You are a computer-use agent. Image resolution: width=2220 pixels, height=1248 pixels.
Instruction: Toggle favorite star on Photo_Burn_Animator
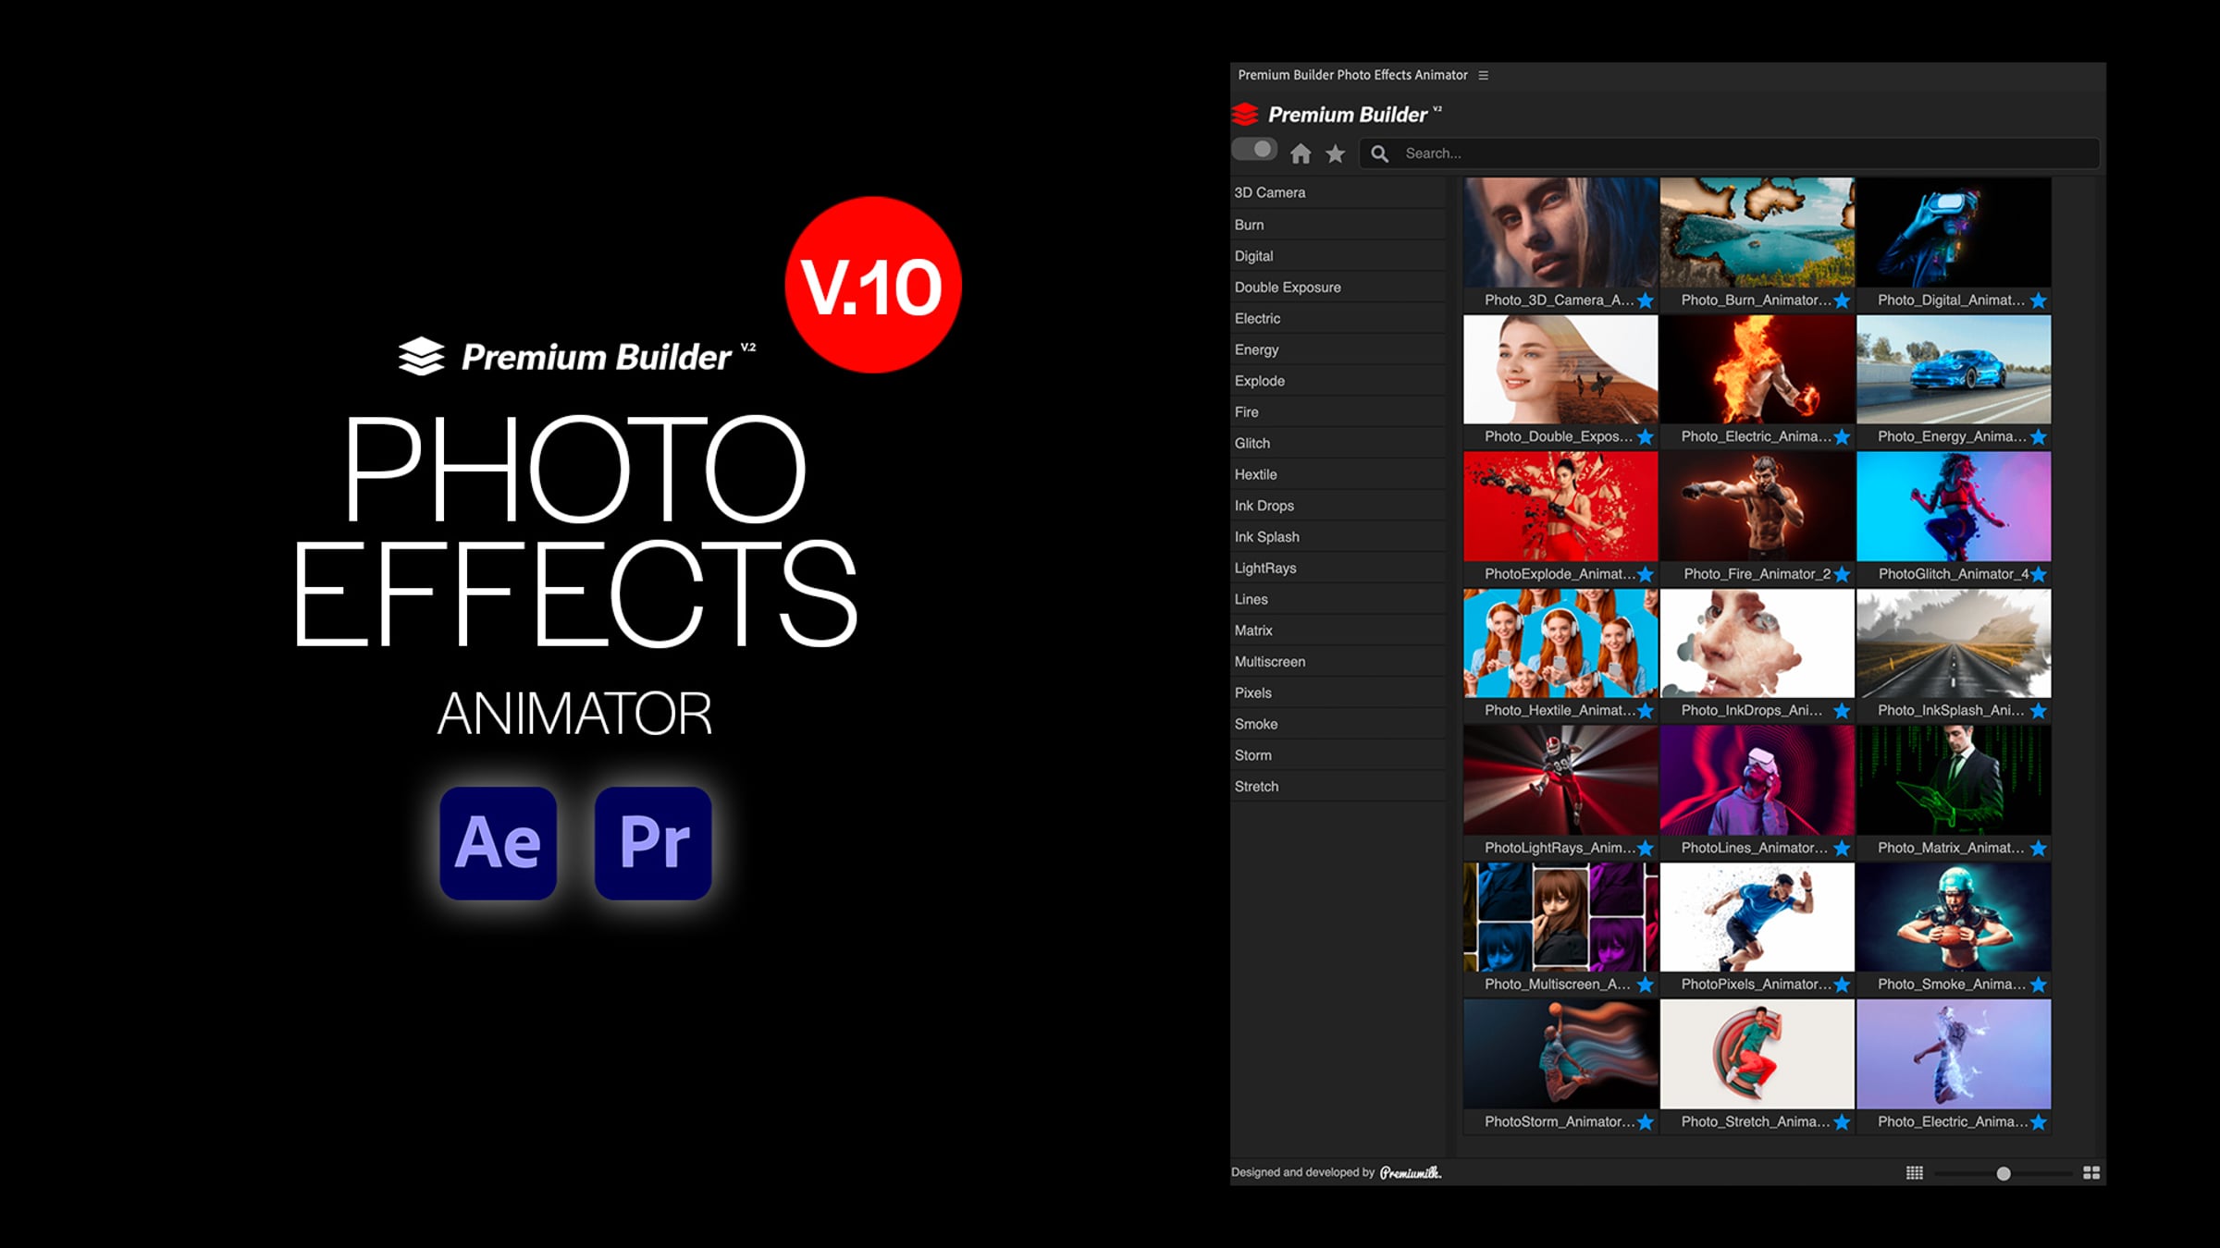click(x=1841, y=300)
